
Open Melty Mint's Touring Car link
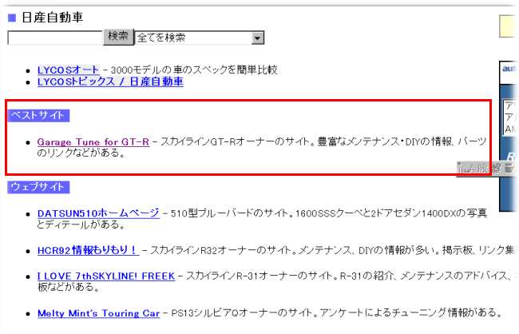99,313
